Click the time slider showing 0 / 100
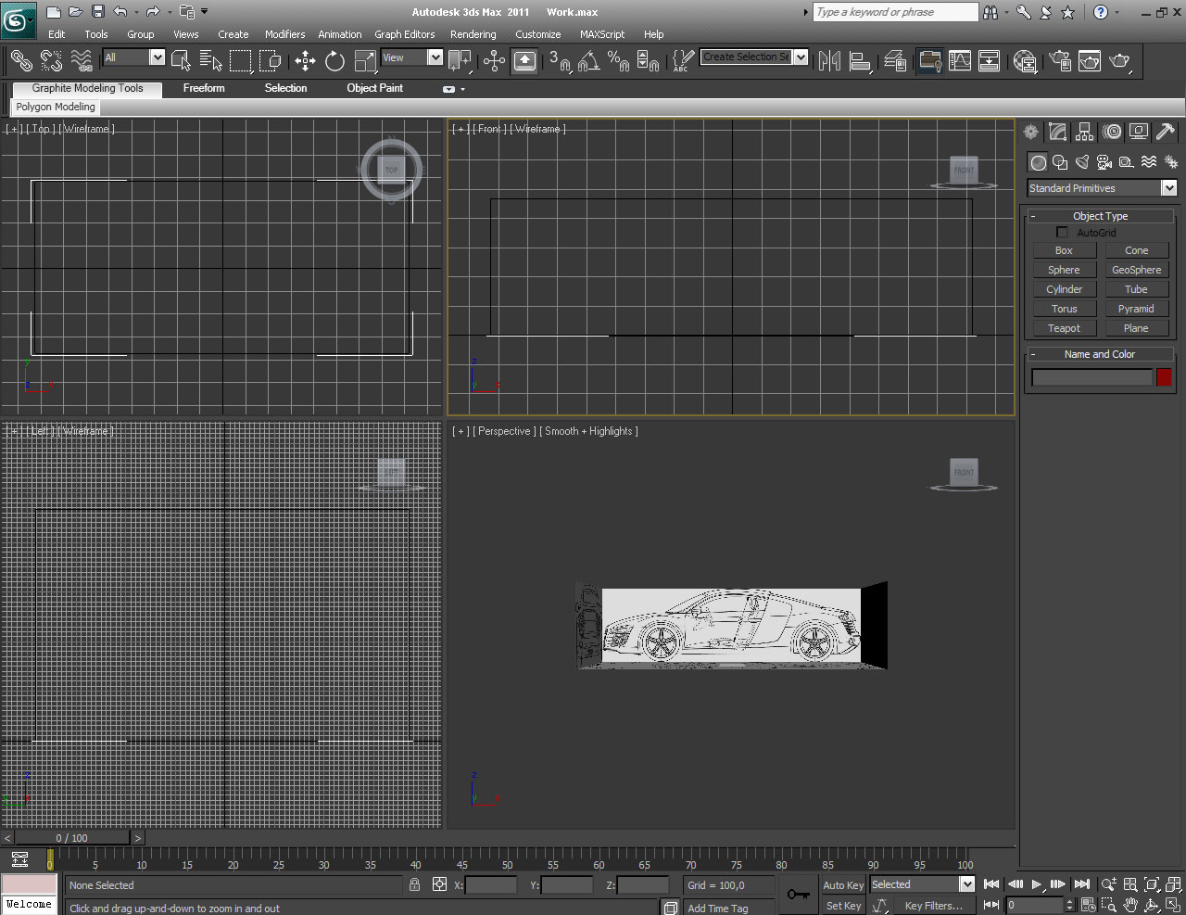The width and height of the screenshot is (1186, 915). coord(72,838)
